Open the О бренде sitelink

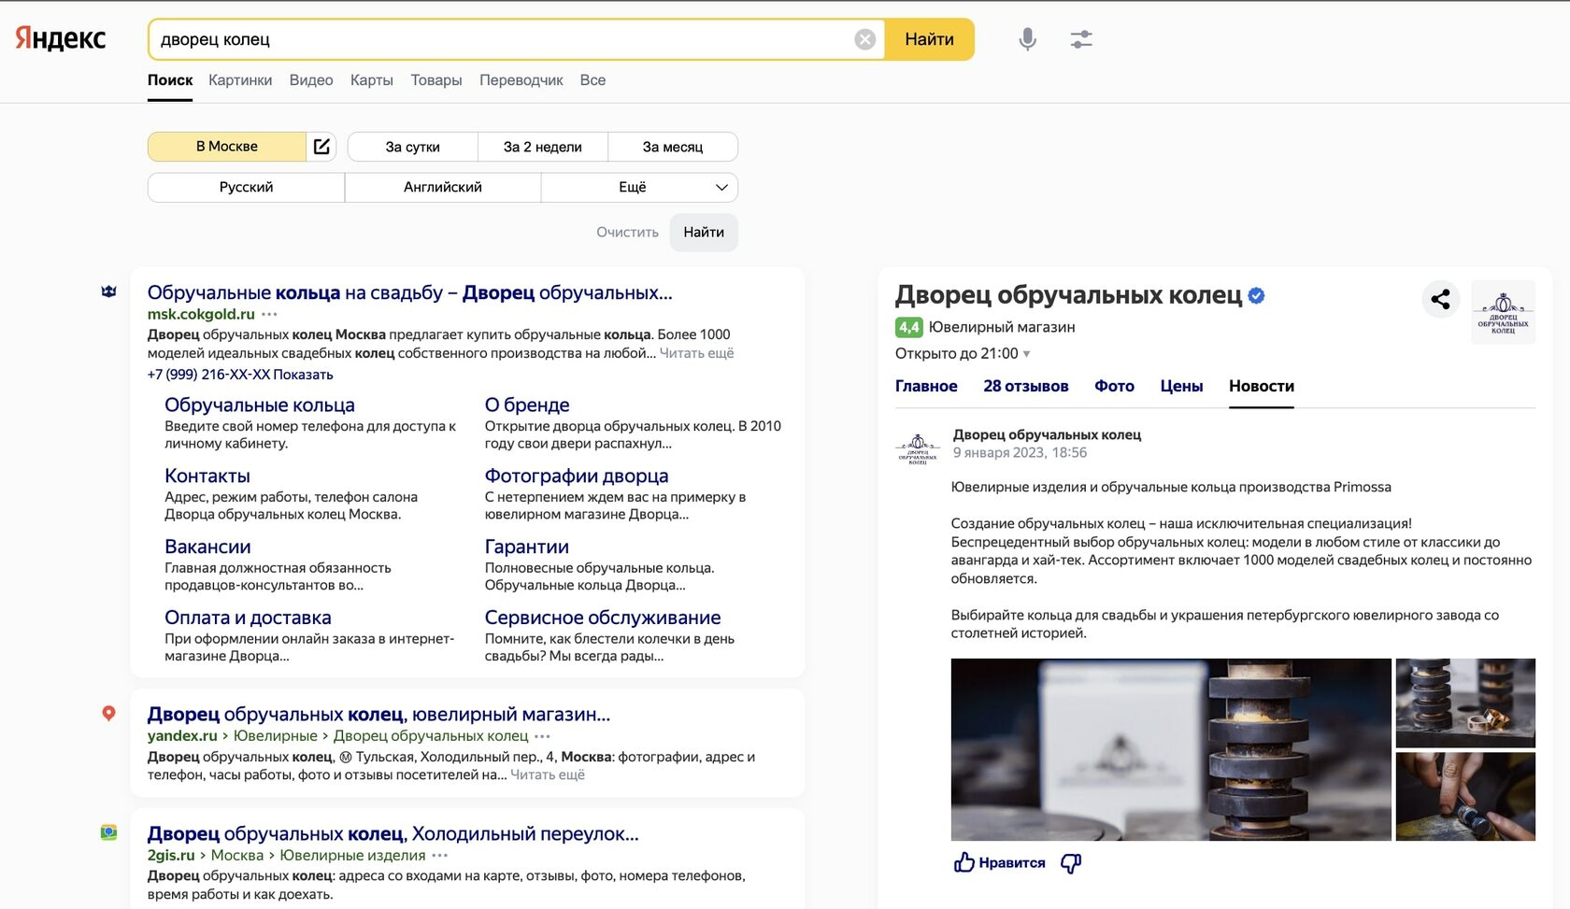527,405
